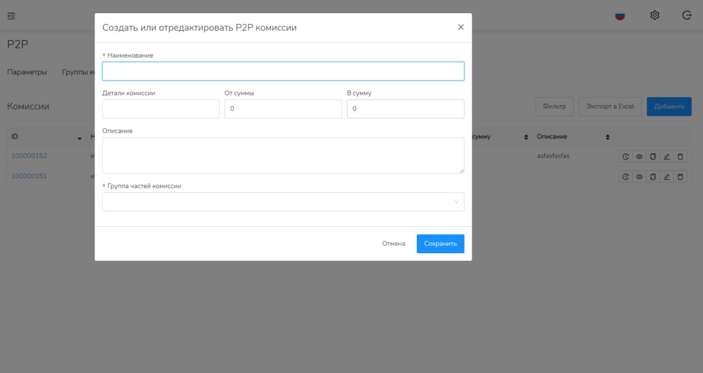Switch to the Параметры tab
Image resolution: width=703 pixels, height=373 pixels.
[27, 72]
